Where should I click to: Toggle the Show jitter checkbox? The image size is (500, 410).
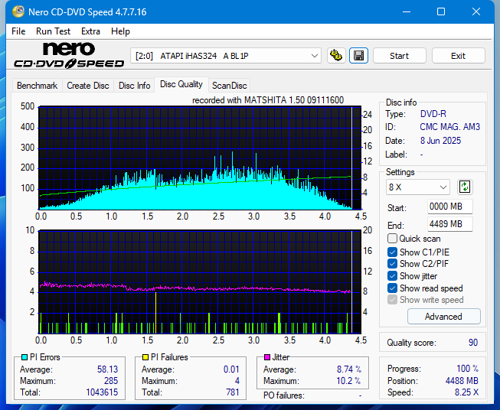point(392,276)
